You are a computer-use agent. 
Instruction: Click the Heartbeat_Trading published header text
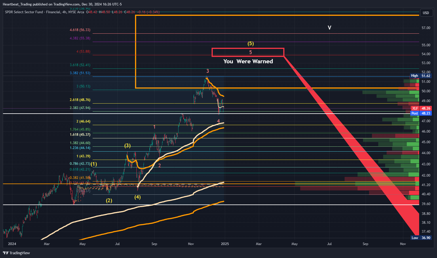(62, 4)
